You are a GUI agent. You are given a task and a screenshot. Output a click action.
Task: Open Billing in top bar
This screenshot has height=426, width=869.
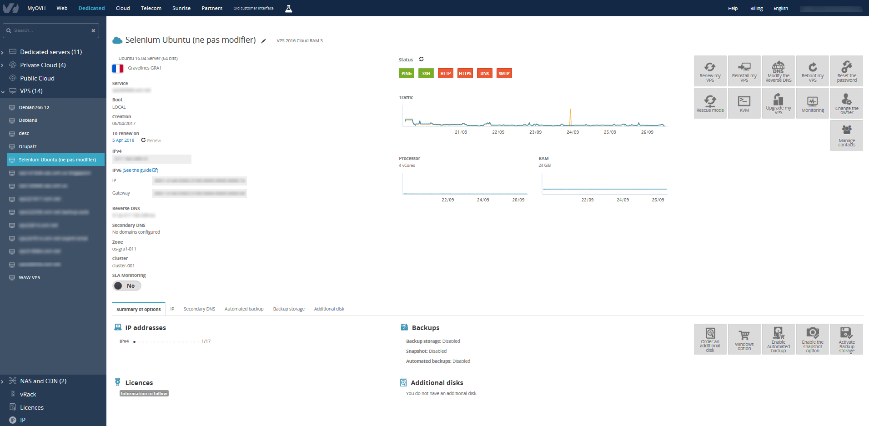756,9
